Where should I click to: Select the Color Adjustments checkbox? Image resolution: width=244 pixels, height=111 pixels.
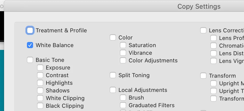pos(123,61)
